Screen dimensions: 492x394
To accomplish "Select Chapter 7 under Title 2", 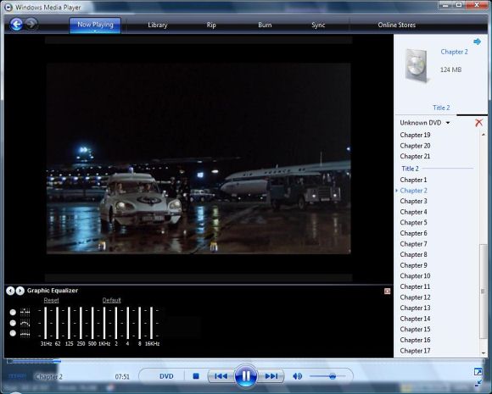I will coord(413,244).
